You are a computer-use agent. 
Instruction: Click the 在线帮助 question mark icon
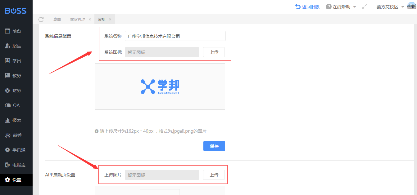click(329, 7)
